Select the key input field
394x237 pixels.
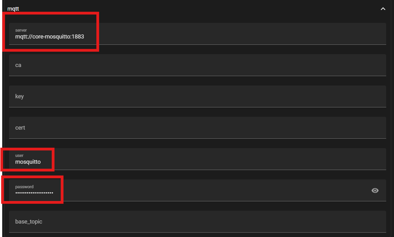[x=197, y=96]
